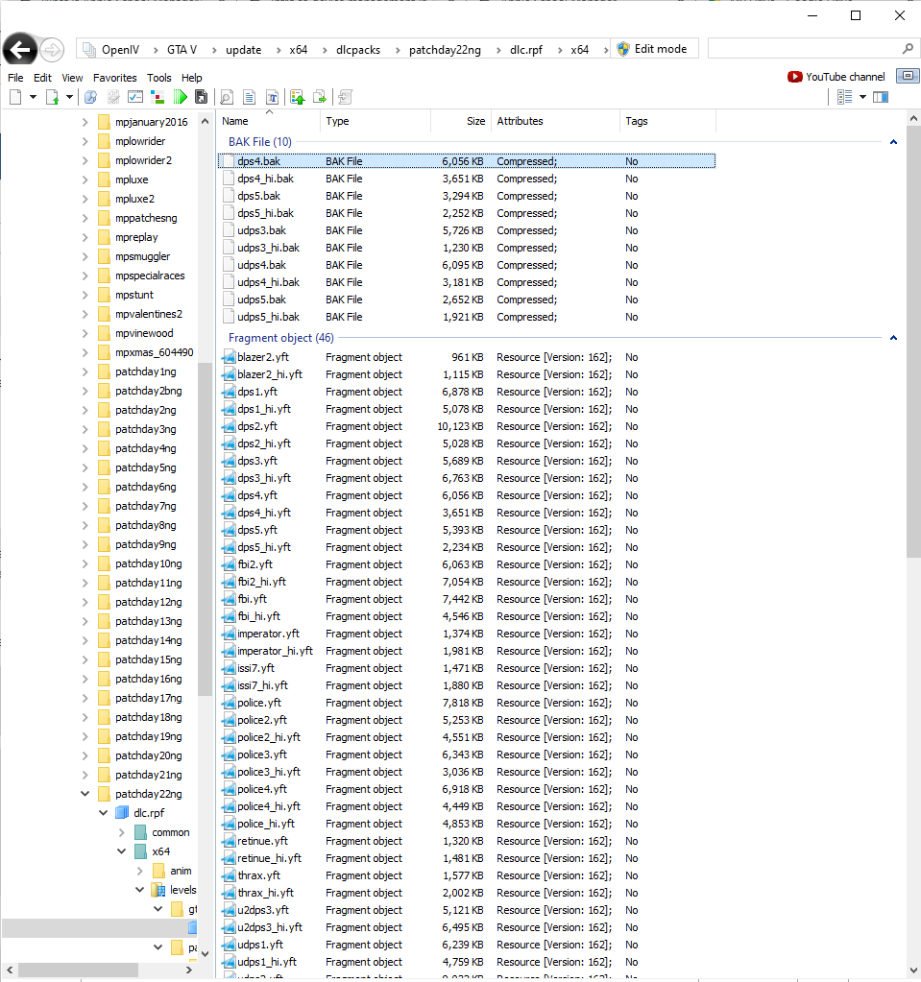Open the Help menu
This screenshot has width=921, height=982.
point(192,78)
